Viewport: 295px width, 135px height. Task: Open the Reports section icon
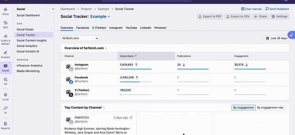tap(6, 124)
